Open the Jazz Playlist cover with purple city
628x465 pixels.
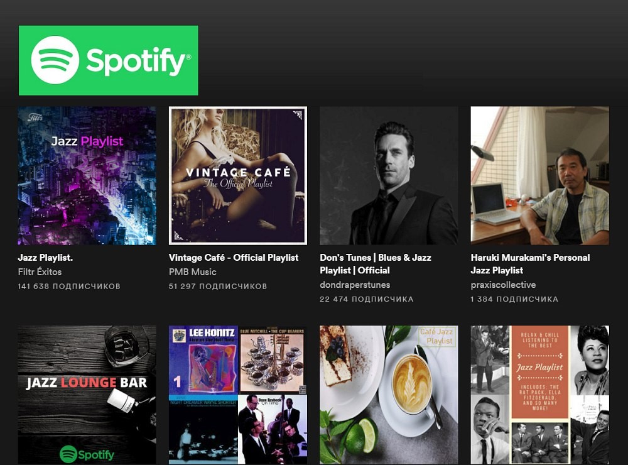click(87, 175)
